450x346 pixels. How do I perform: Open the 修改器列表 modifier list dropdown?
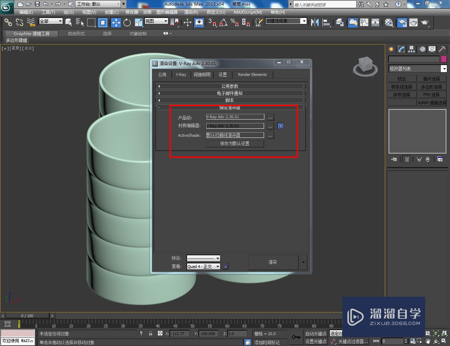[x=417, y=69]
